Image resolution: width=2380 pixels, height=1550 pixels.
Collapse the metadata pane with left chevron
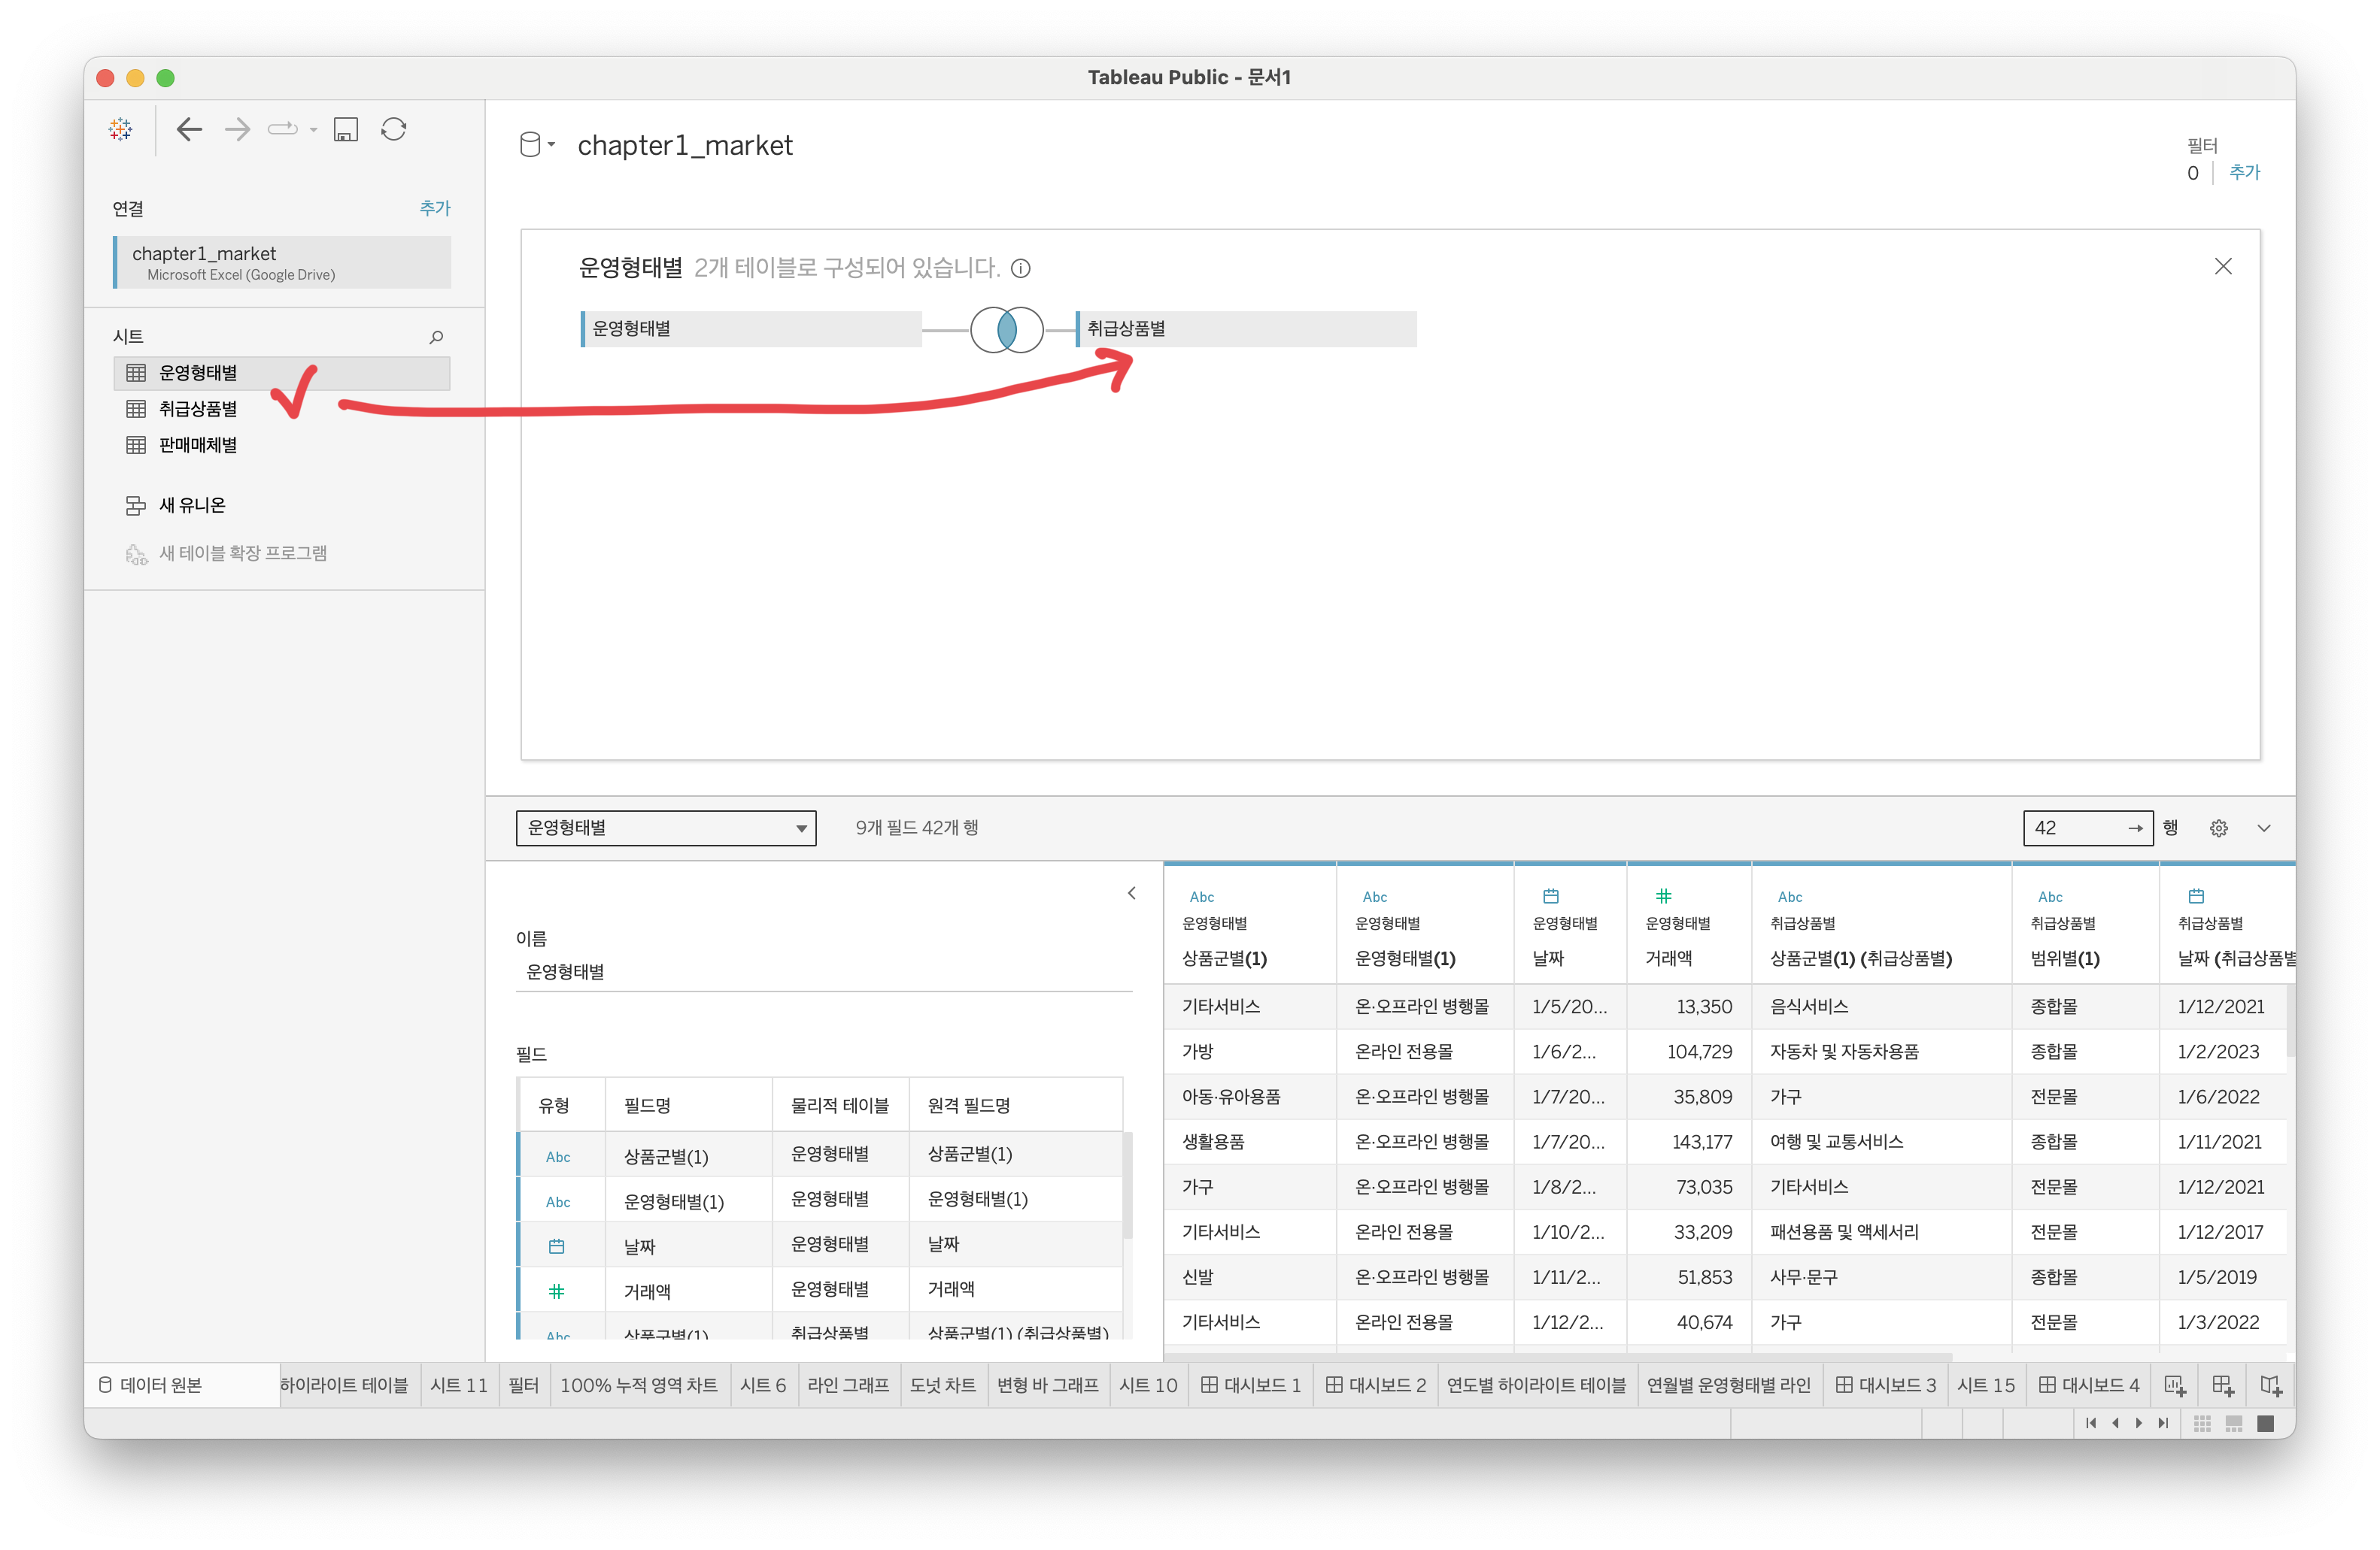click(x=1131, y=894)
